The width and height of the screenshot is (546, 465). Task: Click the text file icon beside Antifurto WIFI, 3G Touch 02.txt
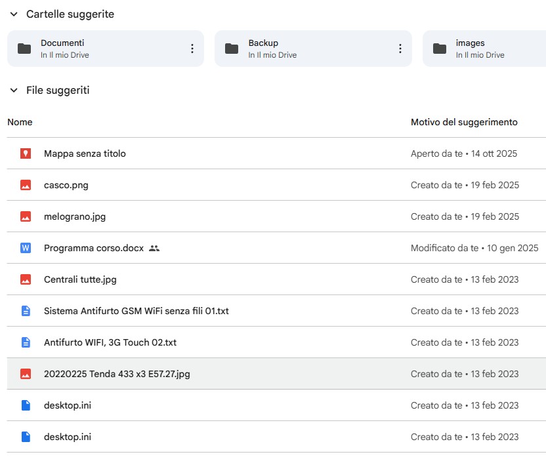coord(24,342)
